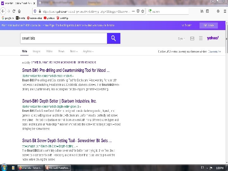Click the beautiful photos Download link
Screen dimensions: 228x171
(x=215, y=52)
